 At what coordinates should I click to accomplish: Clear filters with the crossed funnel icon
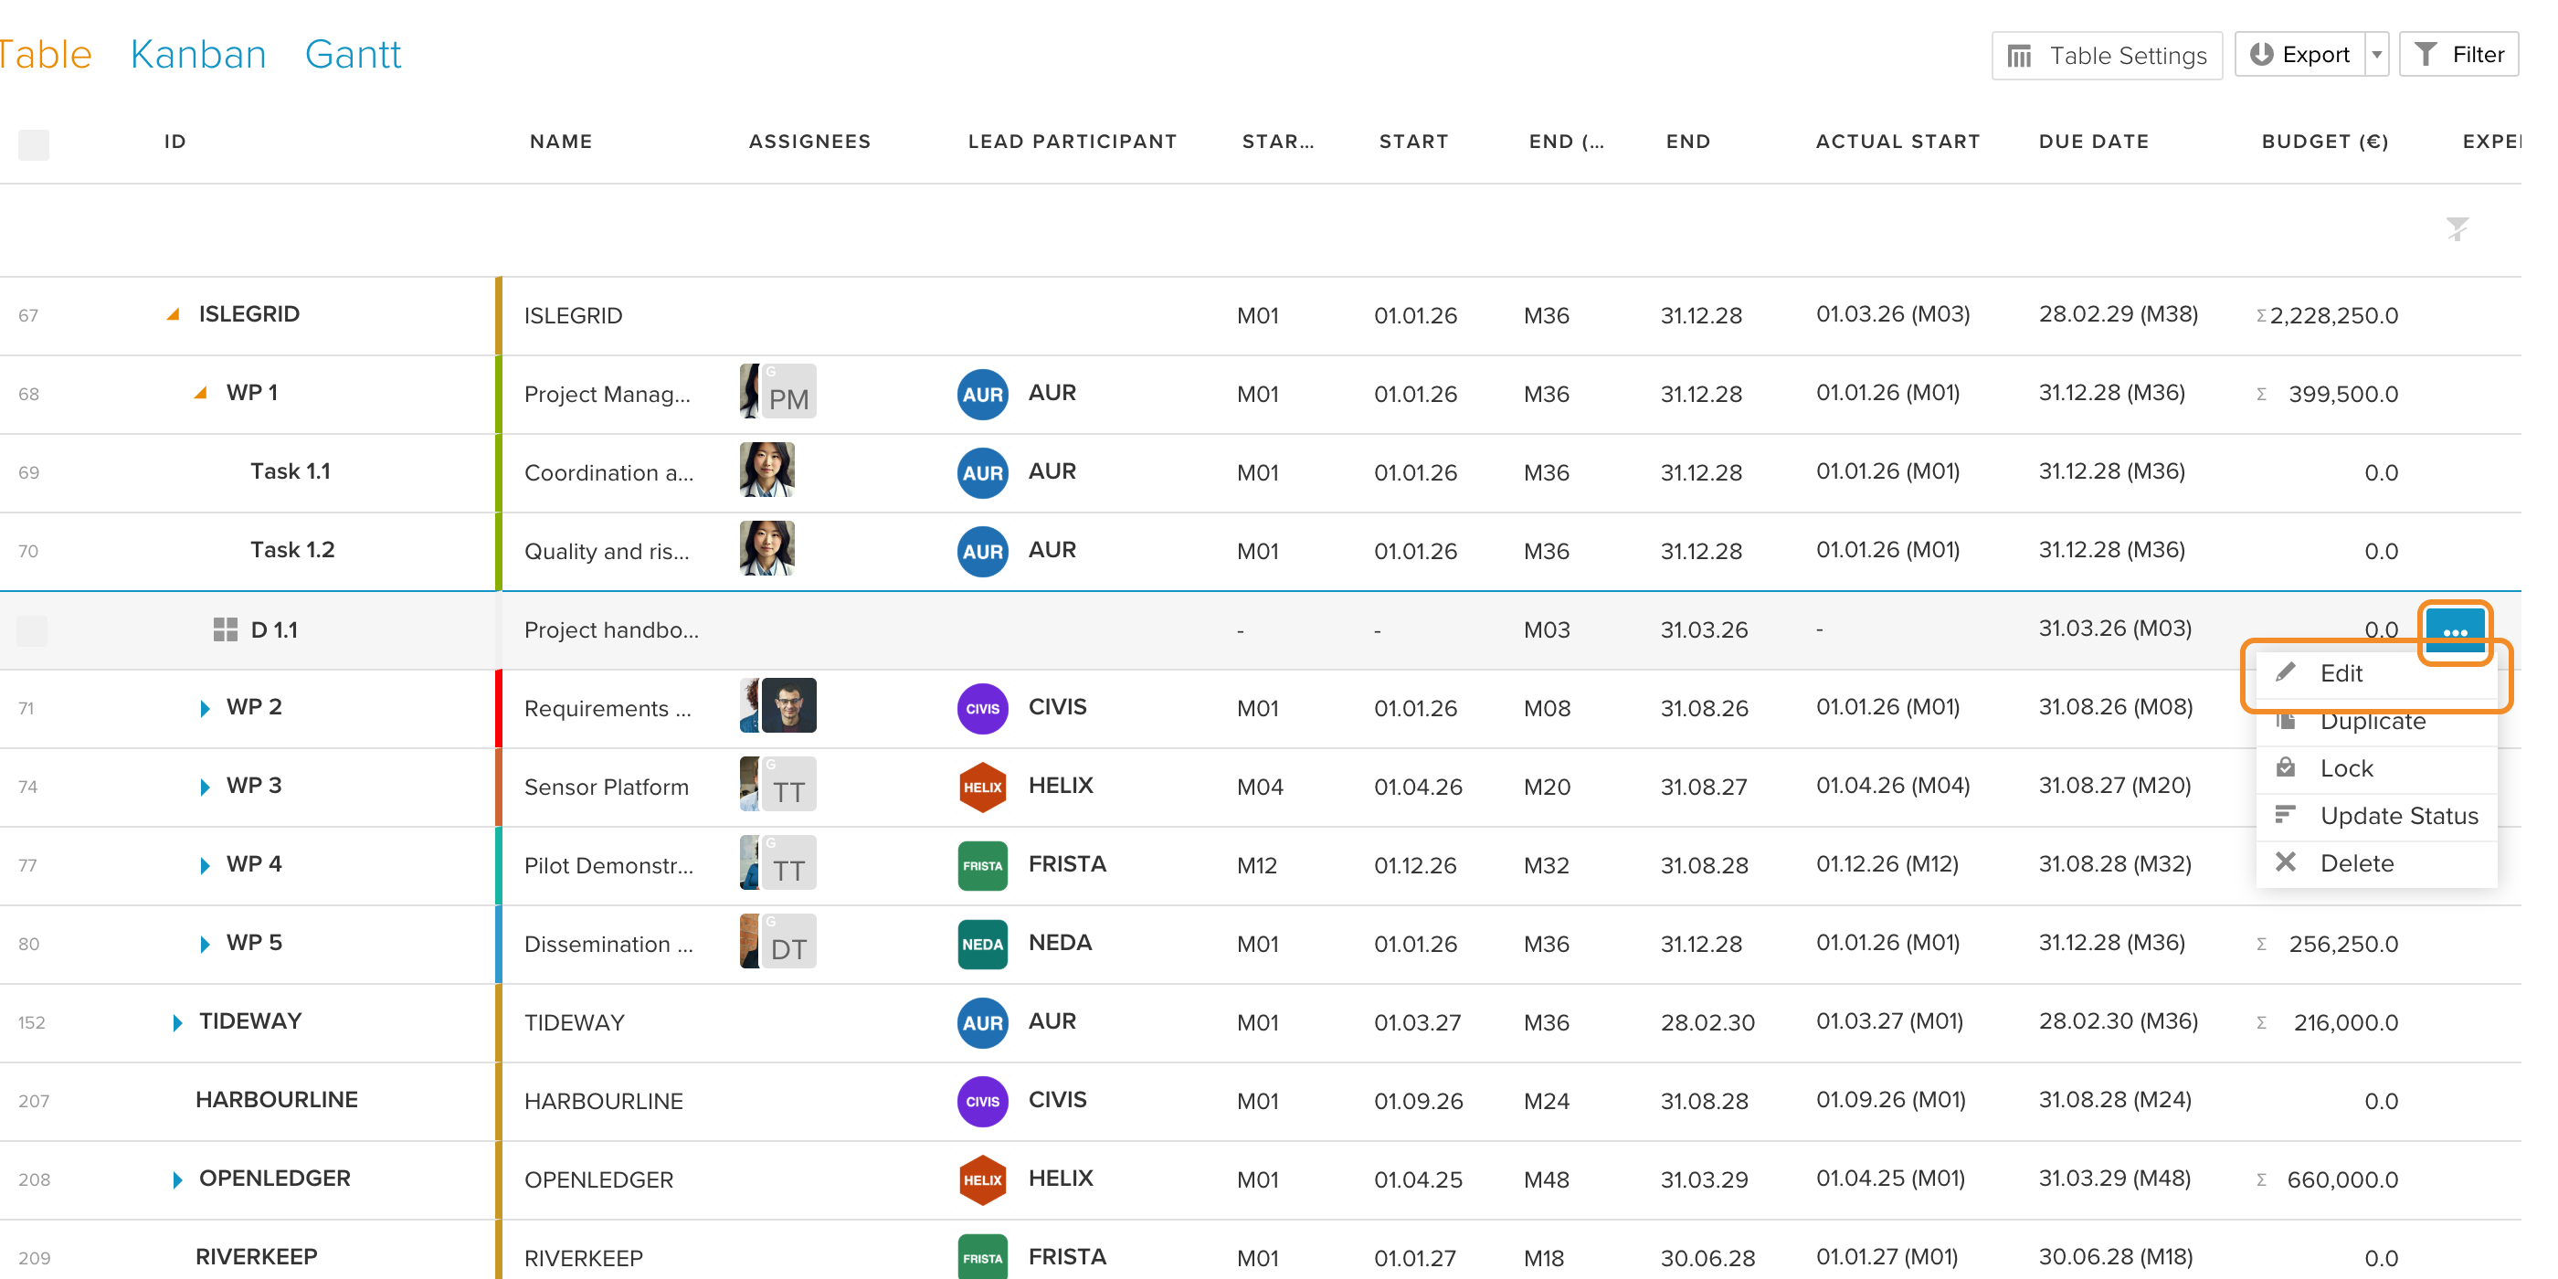pyautogui.click(x=2457, y=229)
